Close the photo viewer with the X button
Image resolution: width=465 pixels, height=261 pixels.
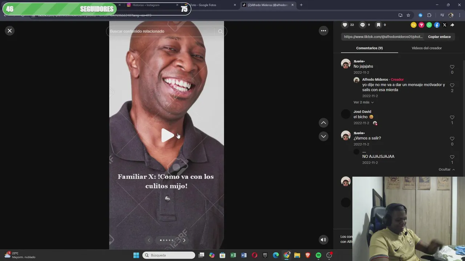click(x=10, y=31)
